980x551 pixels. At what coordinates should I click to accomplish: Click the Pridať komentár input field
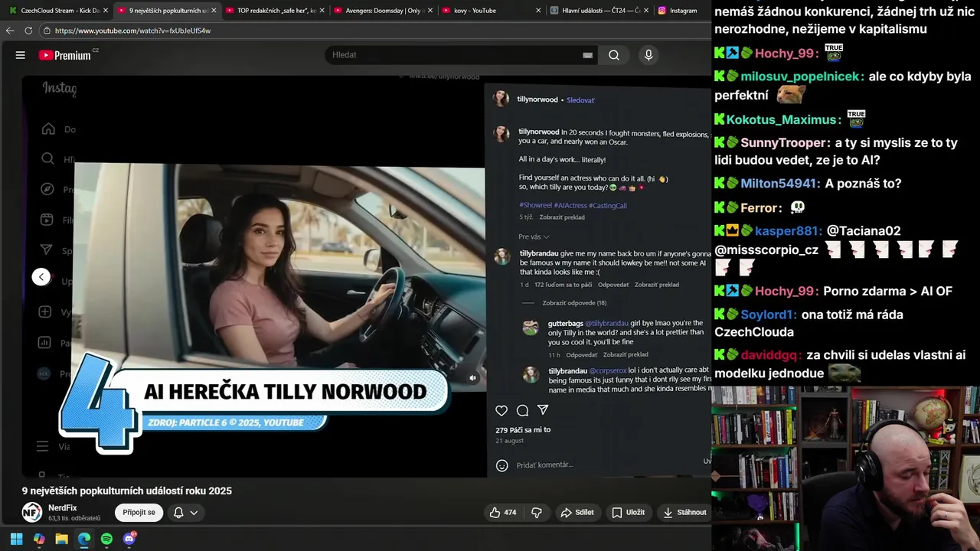(544, 465)
